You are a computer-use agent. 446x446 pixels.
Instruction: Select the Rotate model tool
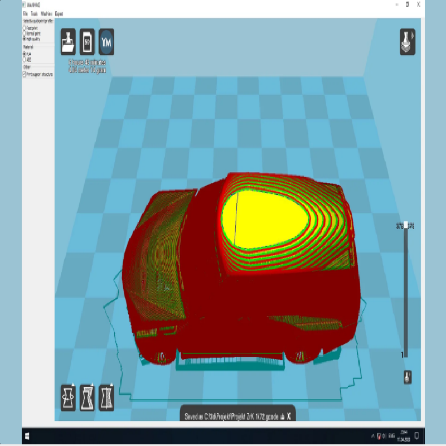[69, 397]
